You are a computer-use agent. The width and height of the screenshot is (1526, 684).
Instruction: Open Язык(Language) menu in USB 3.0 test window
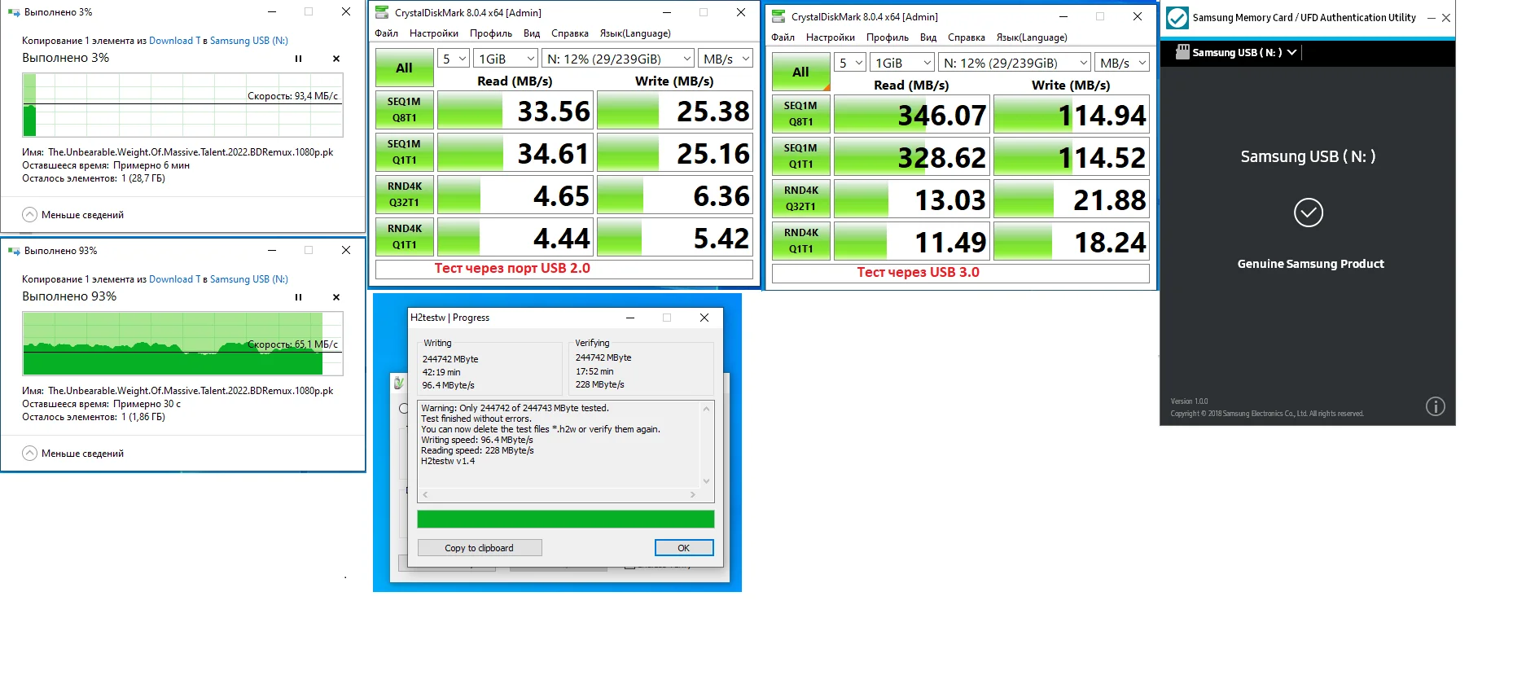1032,37
